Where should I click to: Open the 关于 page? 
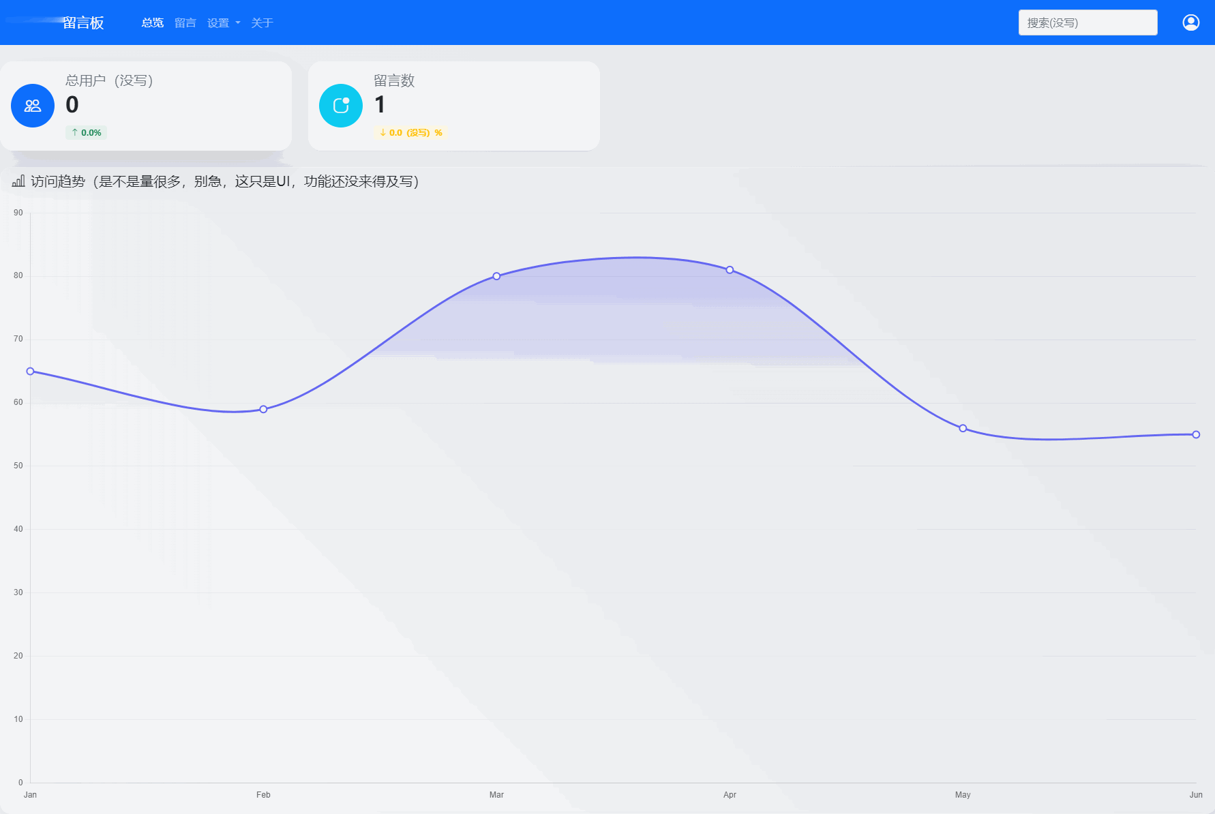[x=262, y=22]
